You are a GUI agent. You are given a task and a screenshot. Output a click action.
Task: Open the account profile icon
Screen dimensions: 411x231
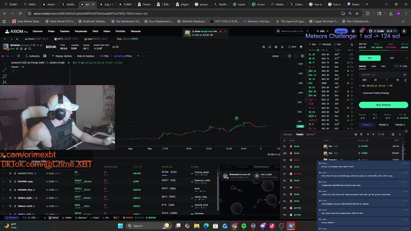point(404,31)
